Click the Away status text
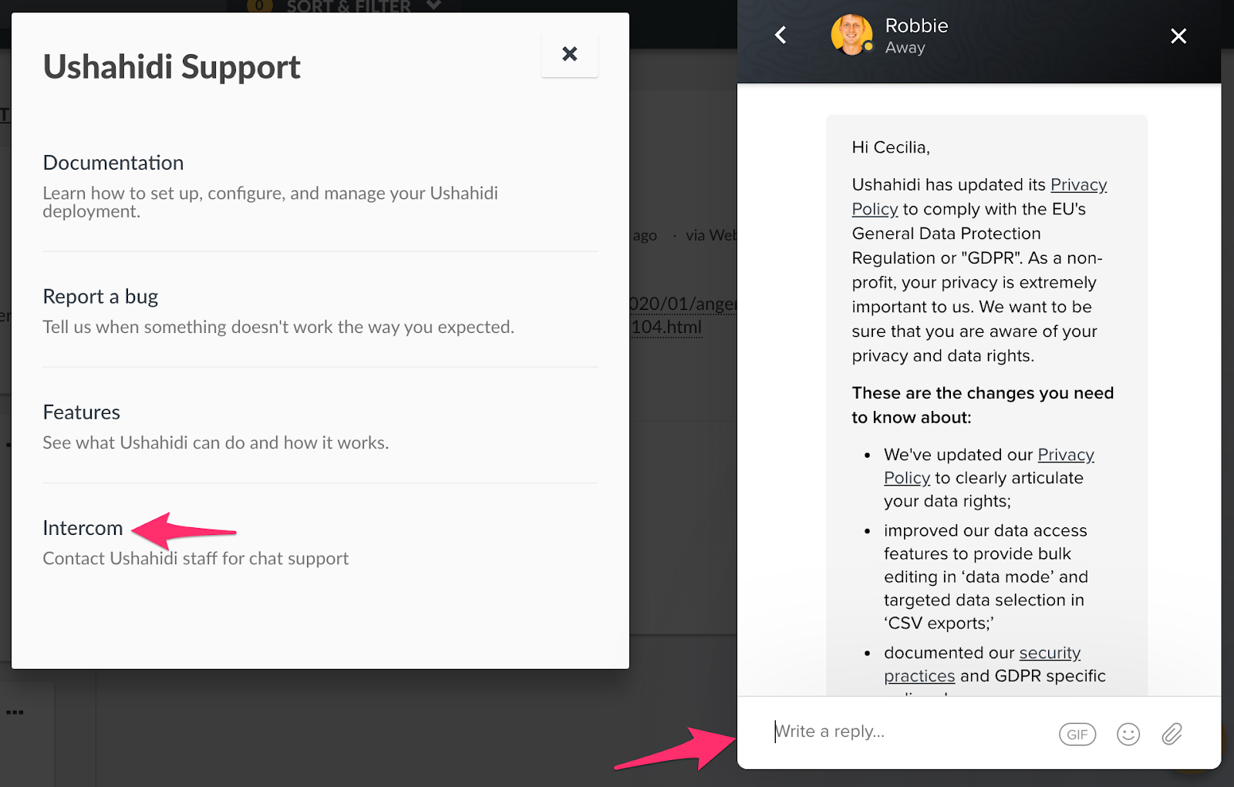The image size is (1234, 787). click(905, 48)
